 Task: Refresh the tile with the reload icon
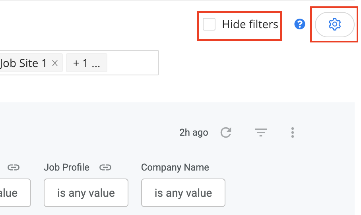(x=226, y=132)
